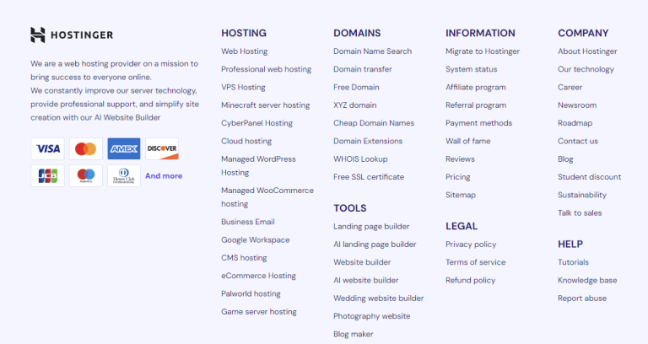Screen dimensions: 648x344
Task: Click the Diners Club card icon
Action: (124, 176)
